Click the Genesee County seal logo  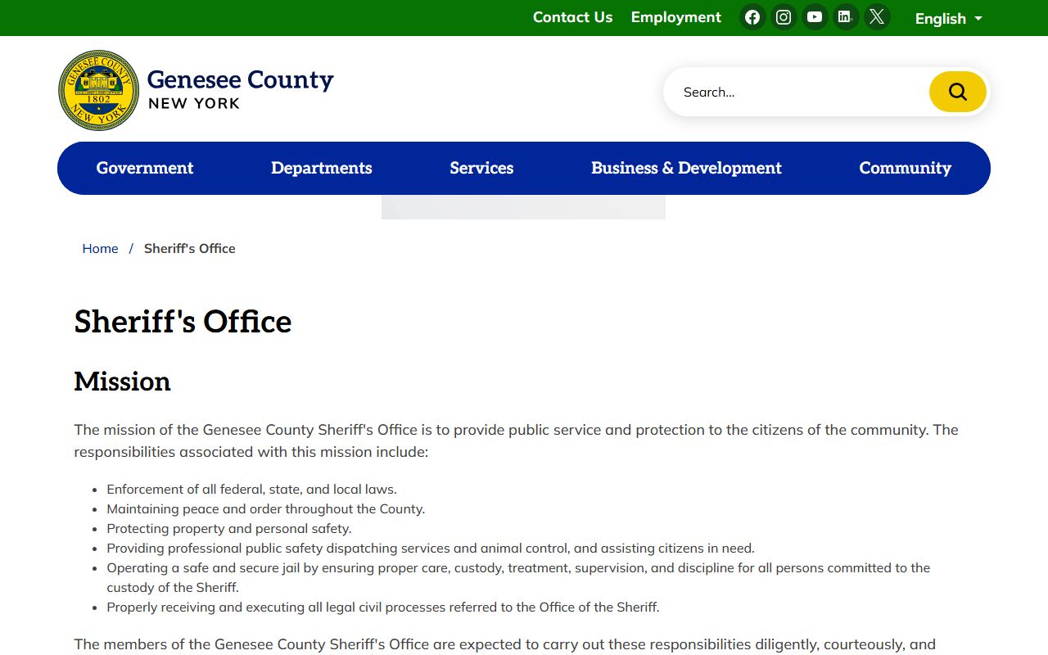(99, 90)
